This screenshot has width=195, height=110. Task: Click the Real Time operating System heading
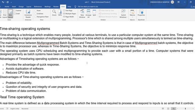pos(22,97)
